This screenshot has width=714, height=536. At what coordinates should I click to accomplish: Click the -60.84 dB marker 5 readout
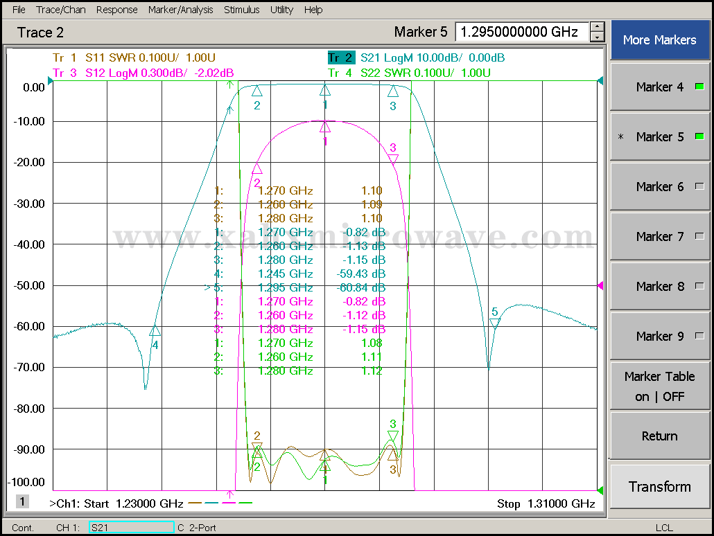pyautogui.click(x=360, y=287)
